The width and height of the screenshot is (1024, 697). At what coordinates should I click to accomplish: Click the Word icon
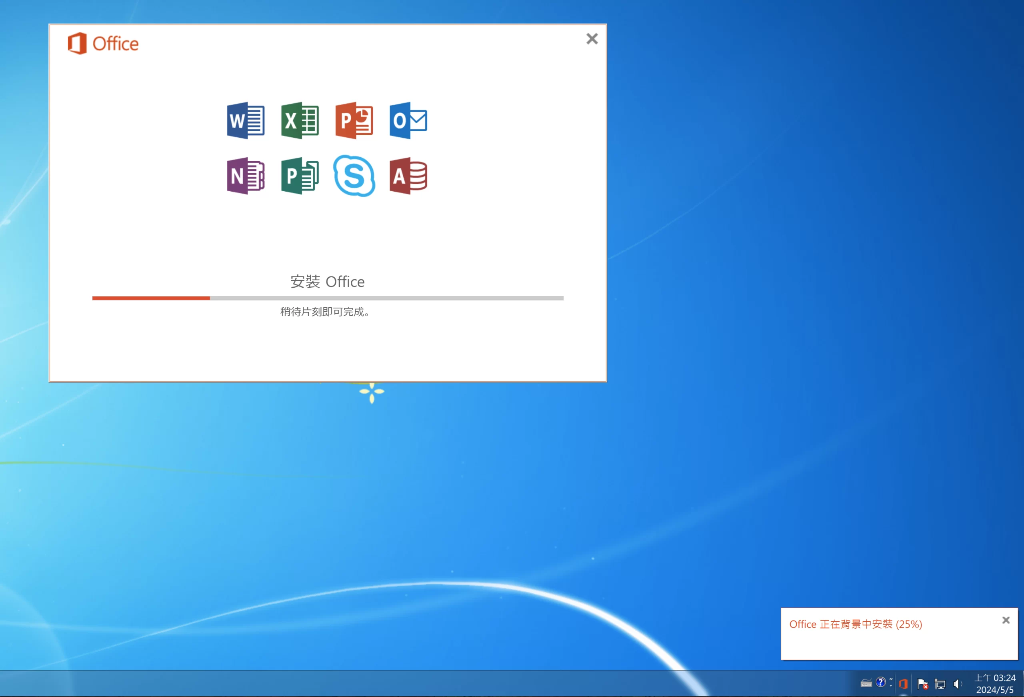point(246,120)
